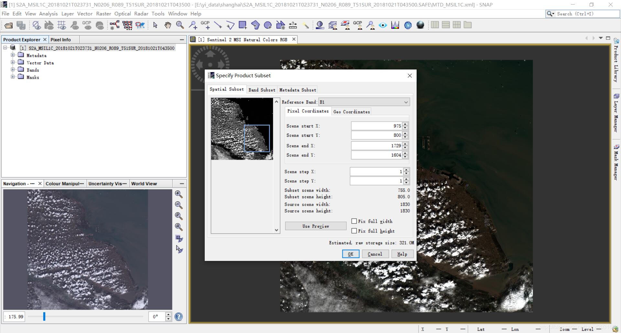Open Product Library side panel
The image size is (621, 333).
coord(616,60)
